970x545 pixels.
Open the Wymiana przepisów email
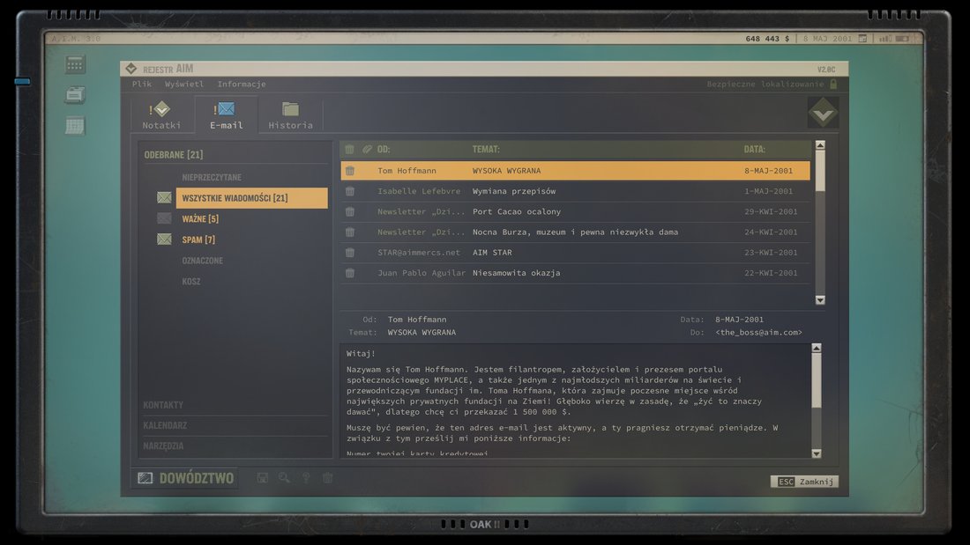point(575,191)
